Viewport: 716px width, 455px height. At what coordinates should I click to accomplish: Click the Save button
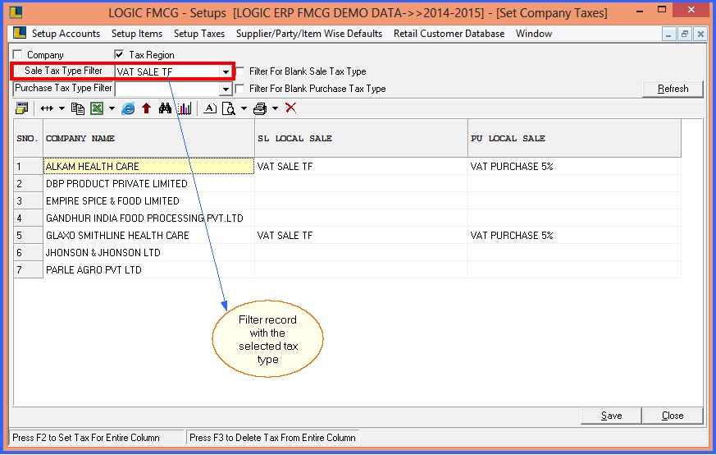612,416
